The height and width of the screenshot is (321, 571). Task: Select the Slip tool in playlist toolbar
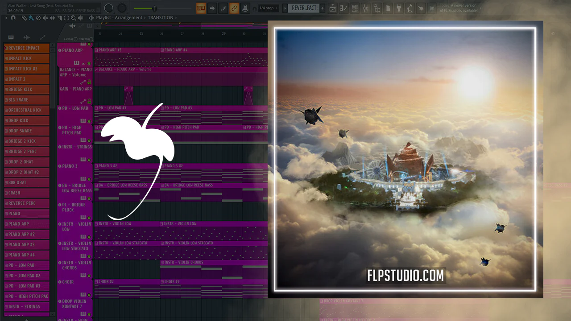(x=53, y=18)
